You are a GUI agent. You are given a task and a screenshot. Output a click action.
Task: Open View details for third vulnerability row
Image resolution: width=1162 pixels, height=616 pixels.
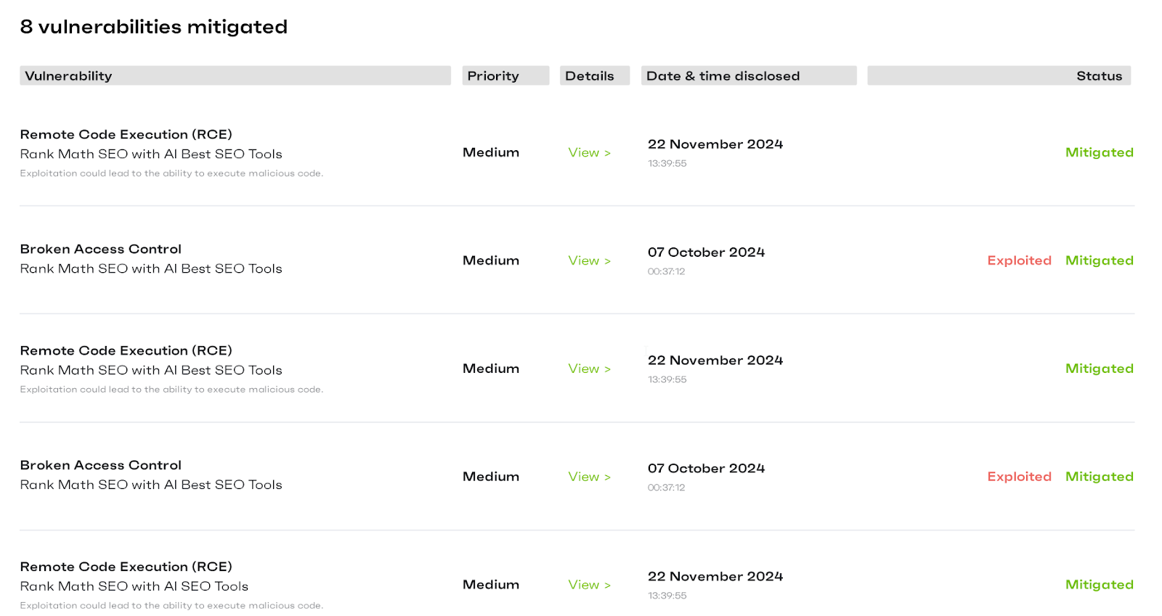point(589,369)
